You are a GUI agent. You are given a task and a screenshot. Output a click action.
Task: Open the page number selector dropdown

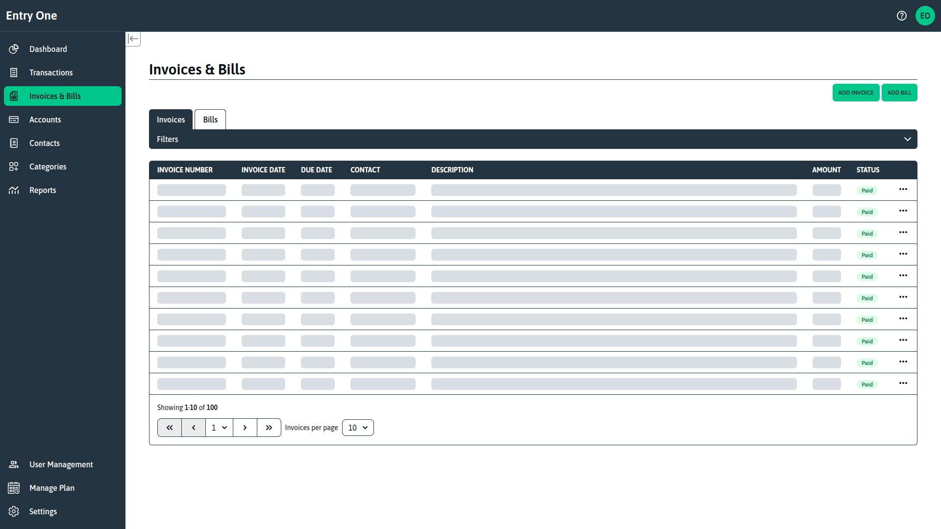tap(219, 427)
